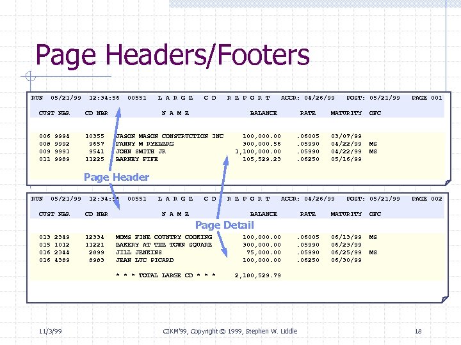
Task: Select balance 100,000.00 in JEAN LUC PICARD row
Action: pos(262,260)
